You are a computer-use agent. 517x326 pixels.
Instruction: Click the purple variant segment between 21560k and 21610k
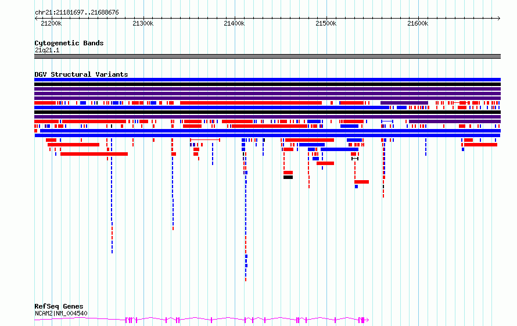[x=404, y=103]
